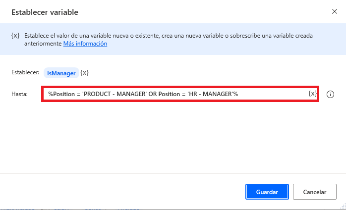Click the Establecer: field label
Image resolution: width=346 pixels, height=210 pixels.
pos(25,72)
